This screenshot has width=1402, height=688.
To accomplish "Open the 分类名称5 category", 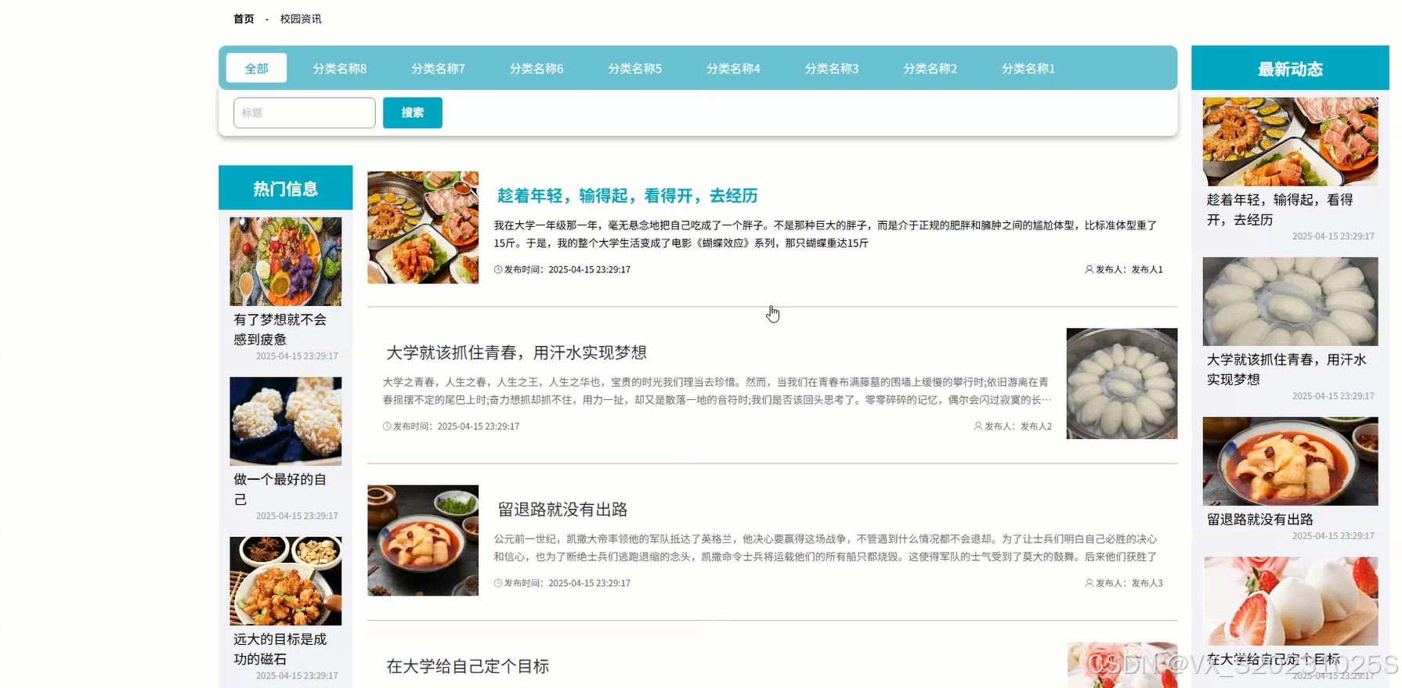I will point(635,68).
